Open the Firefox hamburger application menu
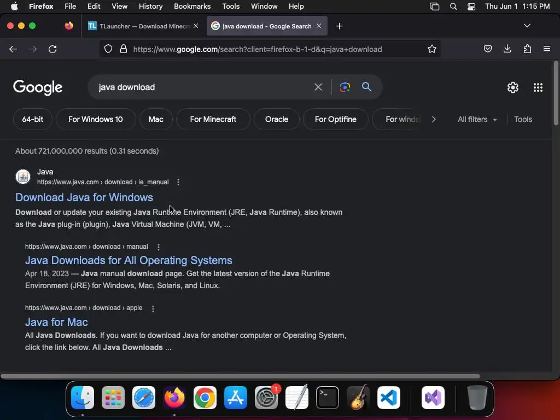 pos(546,49)
